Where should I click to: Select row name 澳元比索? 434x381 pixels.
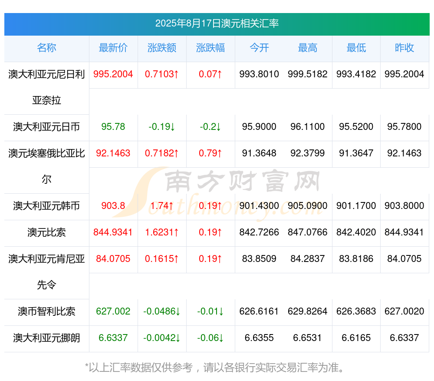[46, 232]
